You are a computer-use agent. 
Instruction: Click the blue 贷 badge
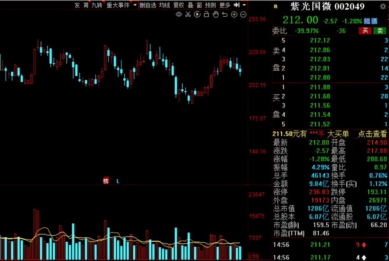pos(374,21)
